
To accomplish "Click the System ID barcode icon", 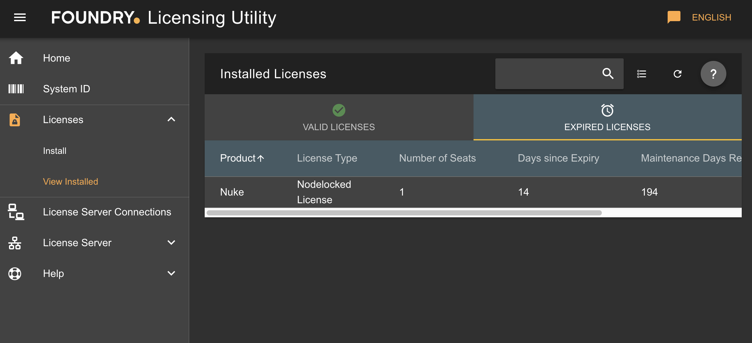I will (x=16, y=89).
